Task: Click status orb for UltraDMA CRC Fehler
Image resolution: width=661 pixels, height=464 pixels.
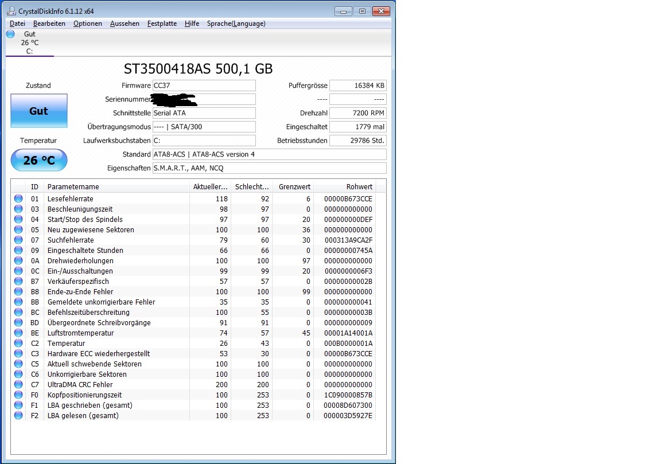Action: coord(18,384)
